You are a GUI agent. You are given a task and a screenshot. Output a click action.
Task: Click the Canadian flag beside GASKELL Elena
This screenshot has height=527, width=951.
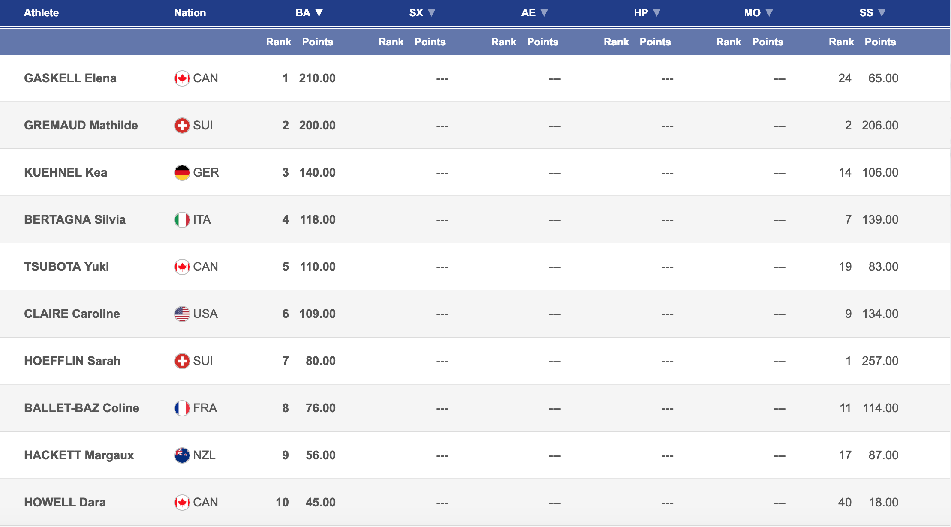(x=182, y=78)
